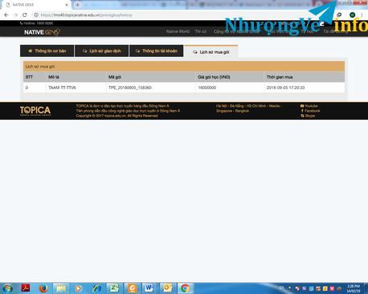Open Outlook from the taskbar
The width and height of the screenshot is (368, 294).
(x=167, y=288)
